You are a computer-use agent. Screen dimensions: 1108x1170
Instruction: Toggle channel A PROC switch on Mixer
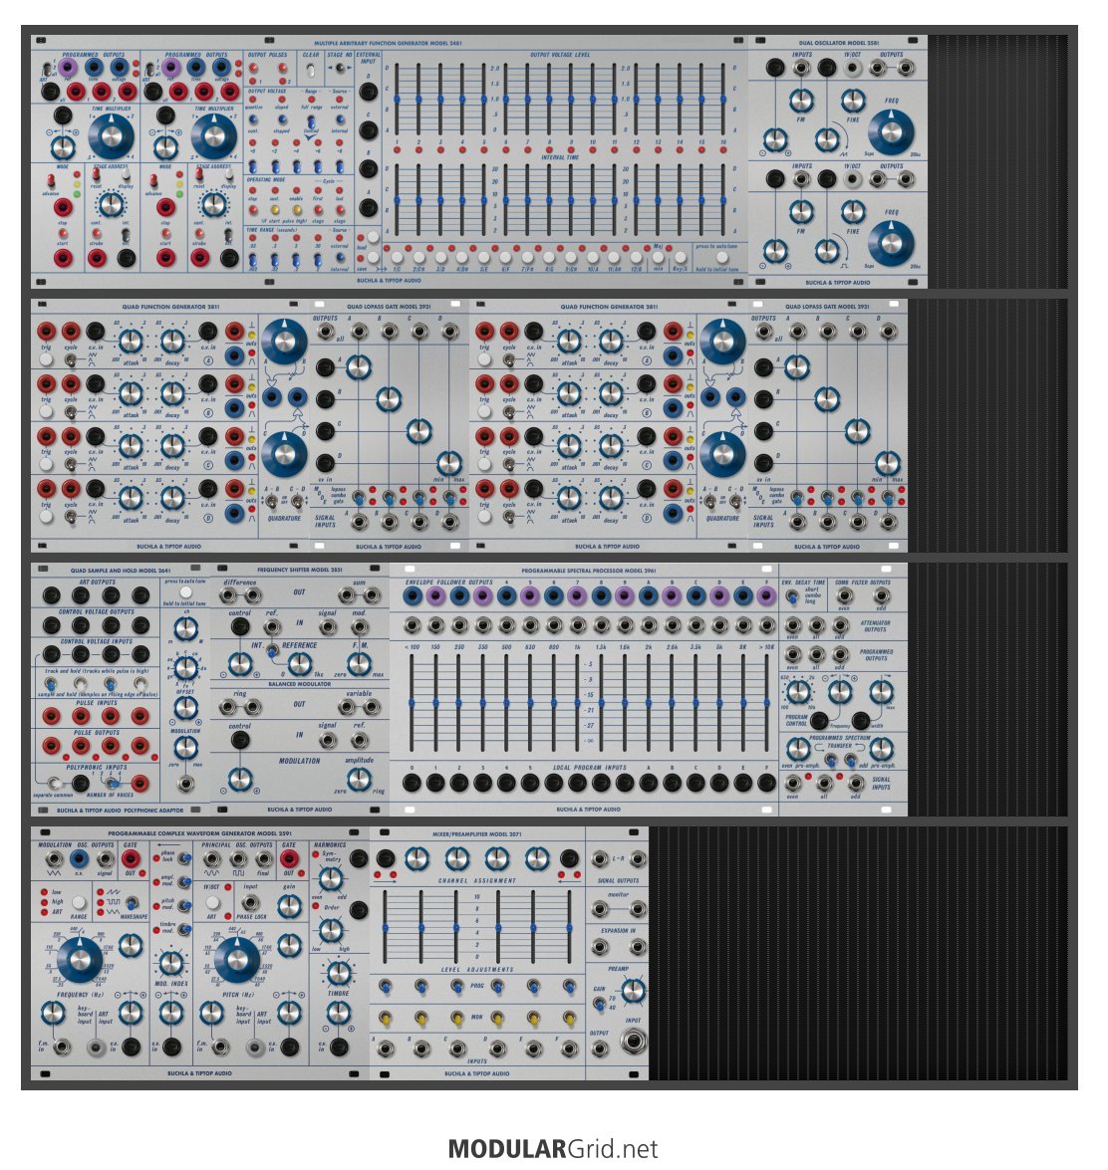pyautogui.click(x=386, y=987)
